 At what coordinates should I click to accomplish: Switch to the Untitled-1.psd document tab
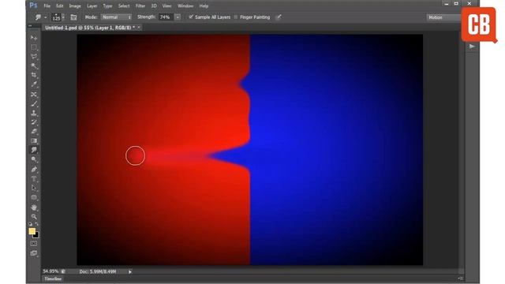tap(90, 28)
